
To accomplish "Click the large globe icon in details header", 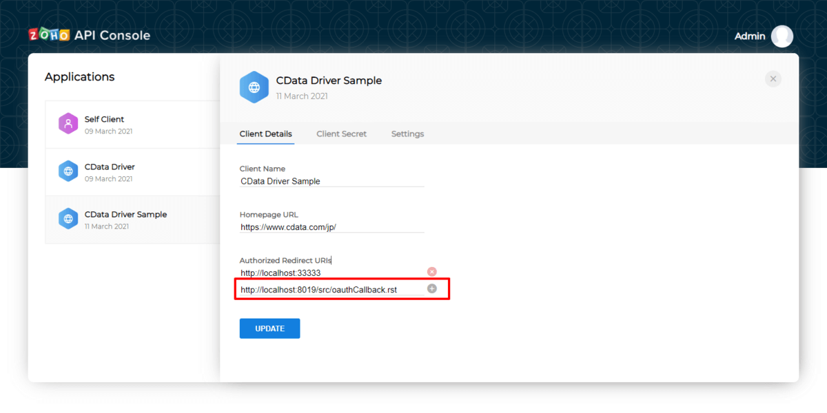I will coord(254,87).
